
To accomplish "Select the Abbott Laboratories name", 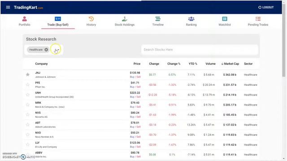I will coord(45,127).
